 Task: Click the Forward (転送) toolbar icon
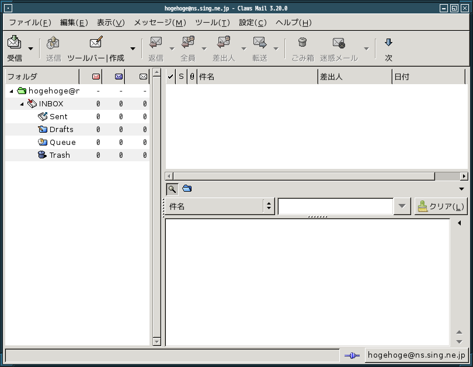click(x=259, y=43)
